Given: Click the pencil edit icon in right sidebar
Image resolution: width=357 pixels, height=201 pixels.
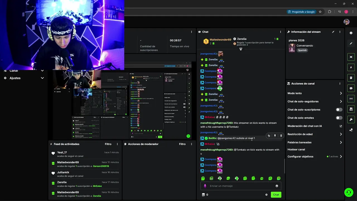Looking at the screenshot, I should [351, 43].
